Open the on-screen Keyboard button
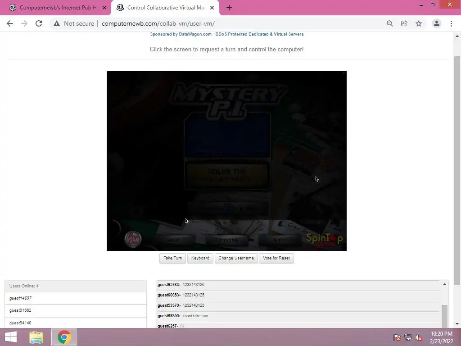The width and height of the screenshot is (461, 346). click(200, 258)
